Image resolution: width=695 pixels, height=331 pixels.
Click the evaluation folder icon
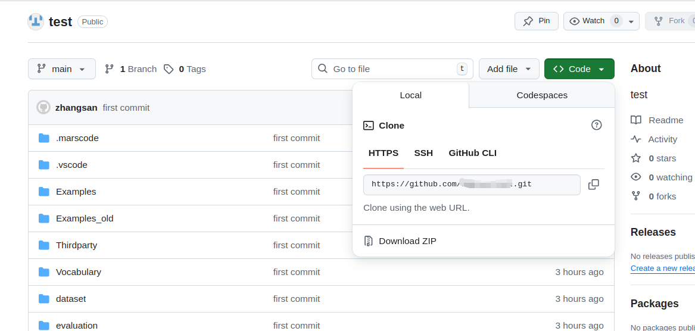click(x=44, y=326)
